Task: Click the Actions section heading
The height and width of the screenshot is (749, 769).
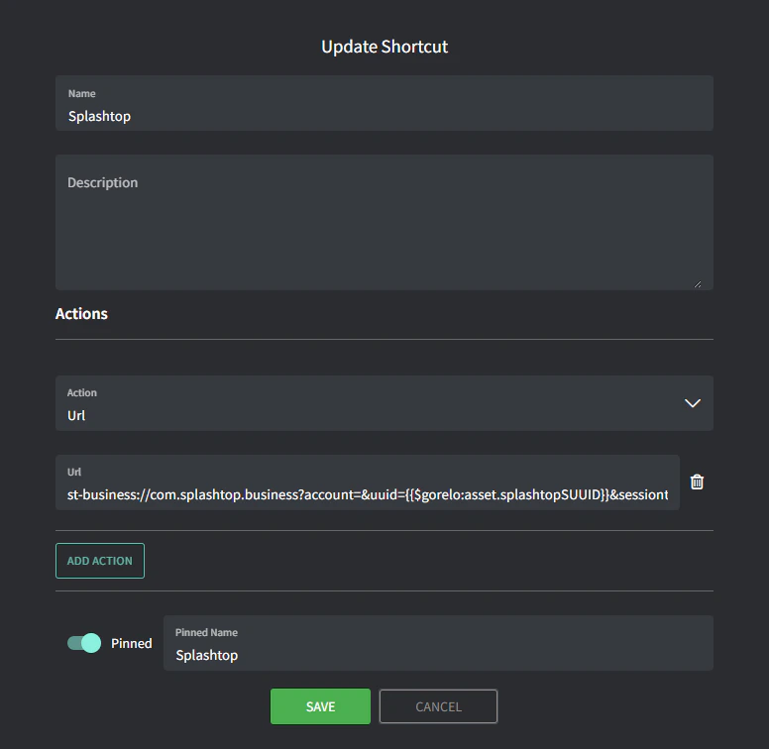Action: tap(81, 314)
